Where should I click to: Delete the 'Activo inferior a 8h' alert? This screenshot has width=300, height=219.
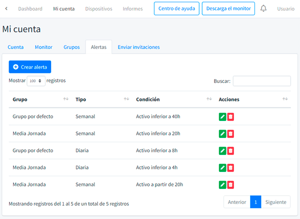tap(230, 150)
